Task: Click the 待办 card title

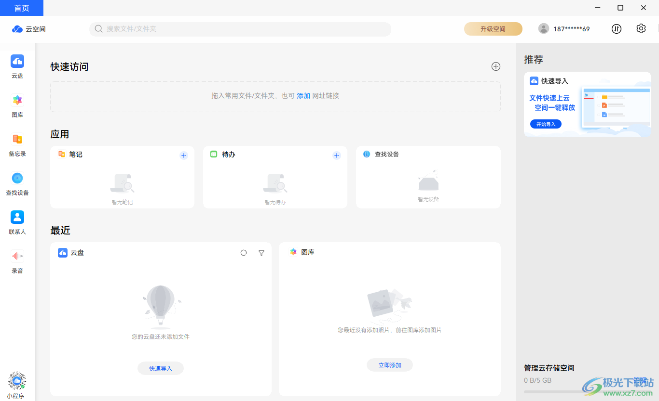Action: pyautogui.click(x=229, y=155)
